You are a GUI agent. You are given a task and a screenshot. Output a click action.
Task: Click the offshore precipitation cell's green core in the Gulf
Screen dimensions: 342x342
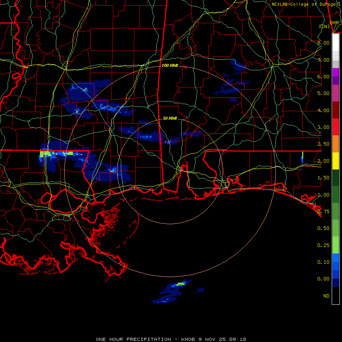180,284
